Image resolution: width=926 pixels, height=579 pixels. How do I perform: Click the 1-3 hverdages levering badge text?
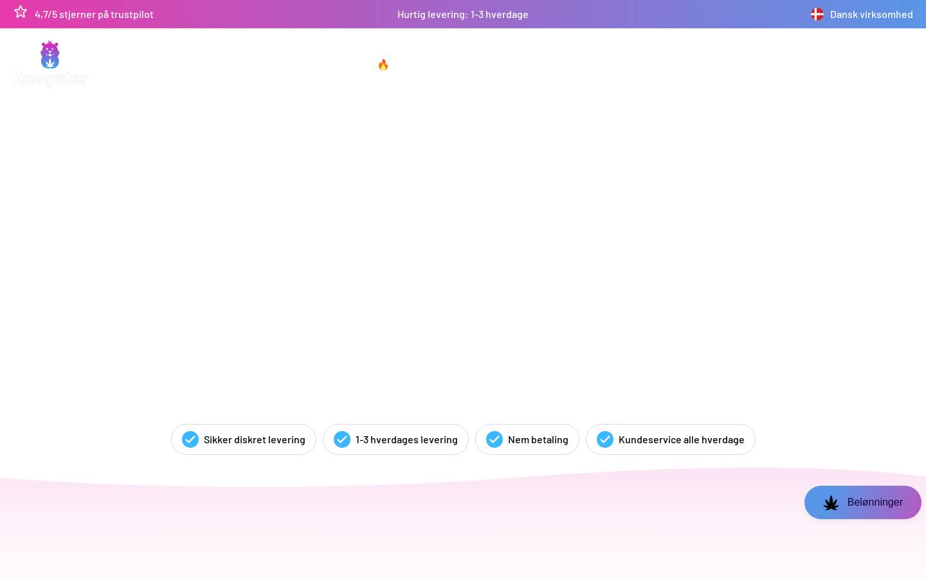pyautogui.click(x=406, y=439)
